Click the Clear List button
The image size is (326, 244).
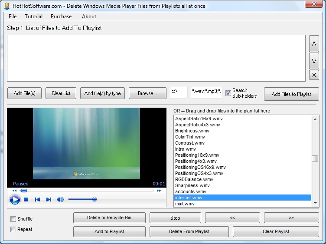[61, 93]
